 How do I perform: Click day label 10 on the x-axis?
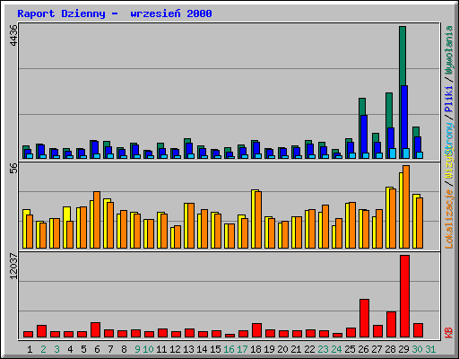tap(148, 349)
